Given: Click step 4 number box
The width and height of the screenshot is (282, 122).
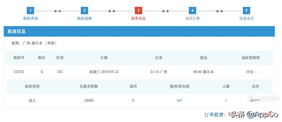Looking at the screenshot, I should point(192,10).
